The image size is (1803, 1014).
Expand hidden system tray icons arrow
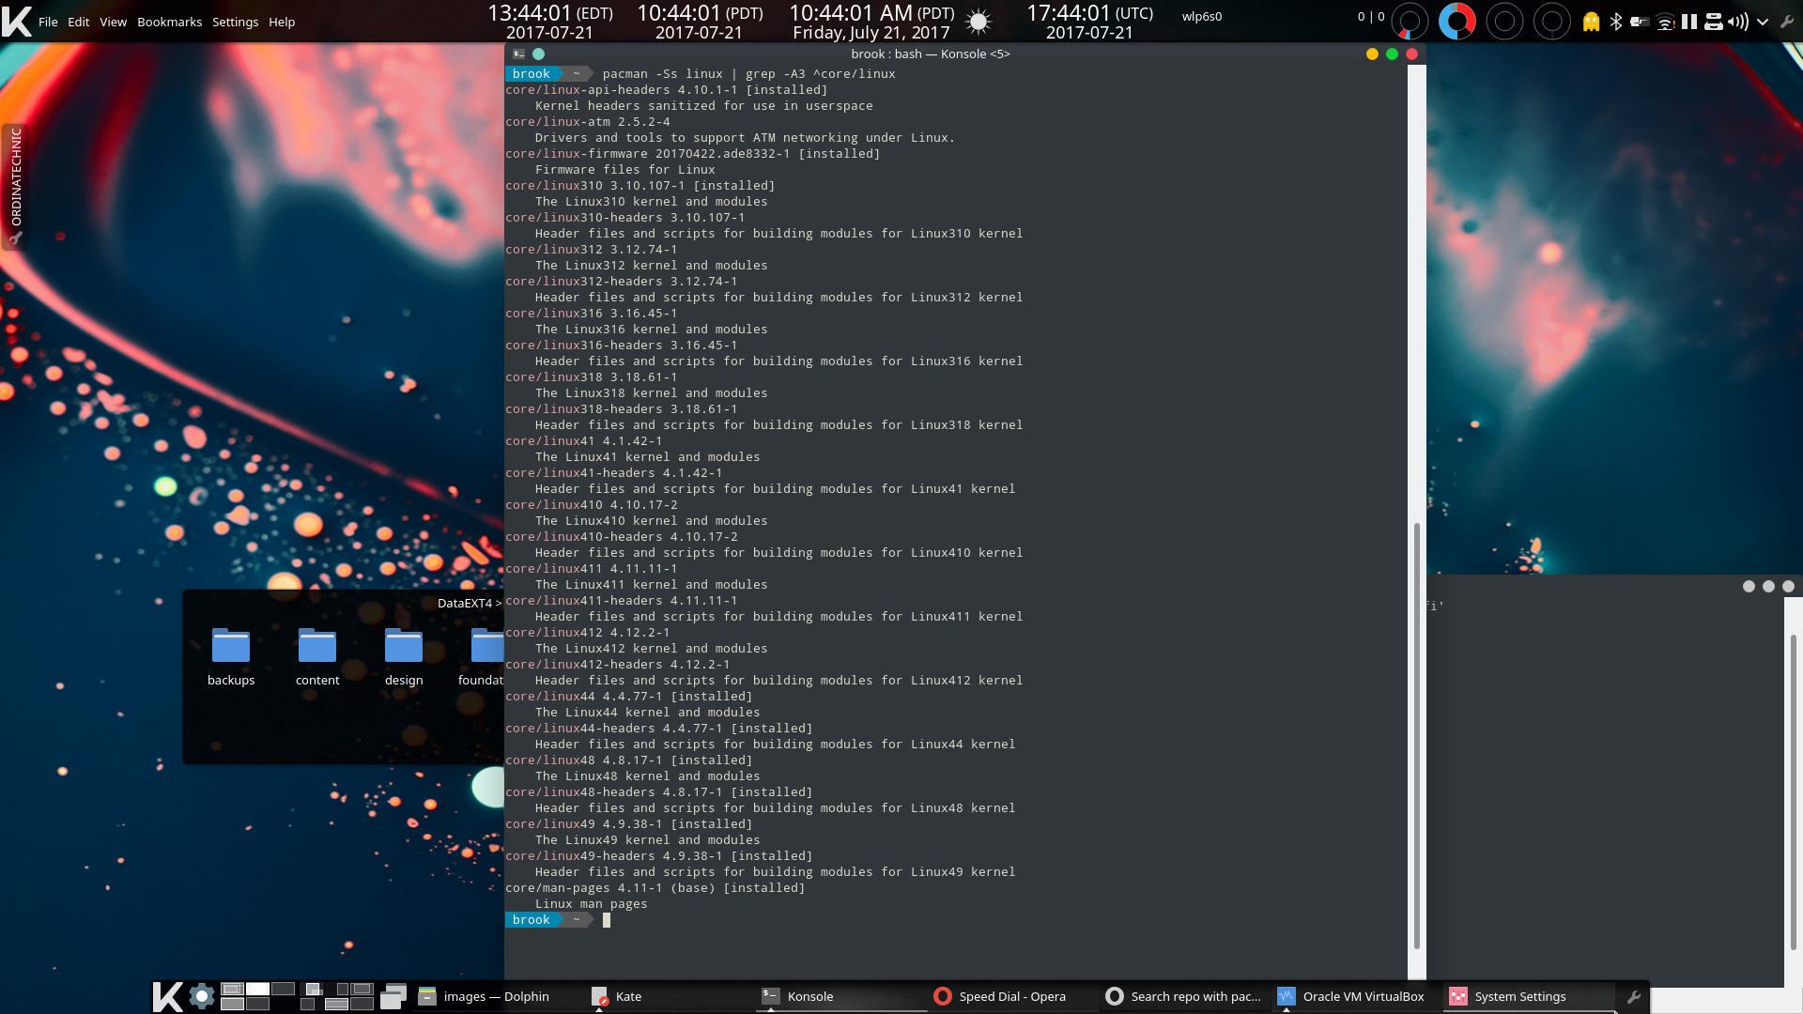(x=1763, y=22)
